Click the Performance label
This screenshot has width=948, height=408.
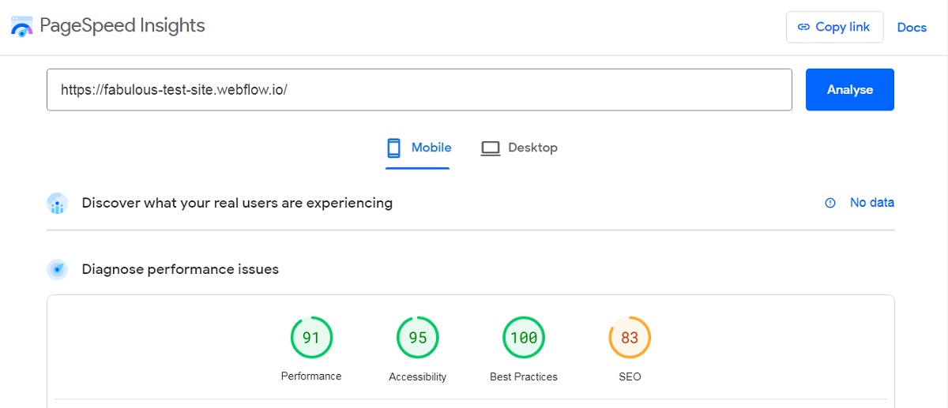pos(311,376)
